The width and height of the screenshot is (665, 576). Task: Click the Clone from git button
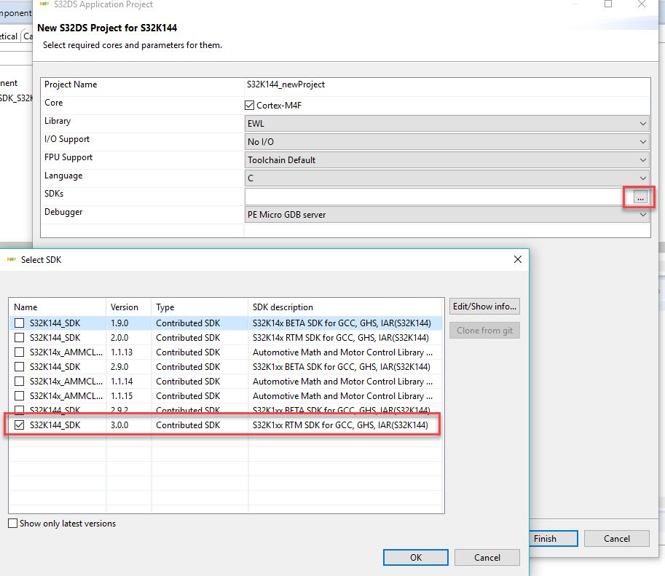tap(484, 331)
